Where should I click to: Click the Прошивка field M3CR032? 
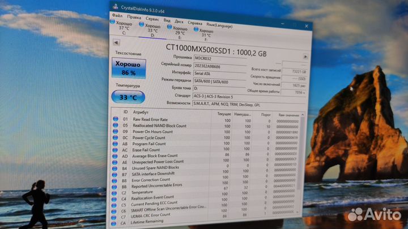tap(220, 59)
